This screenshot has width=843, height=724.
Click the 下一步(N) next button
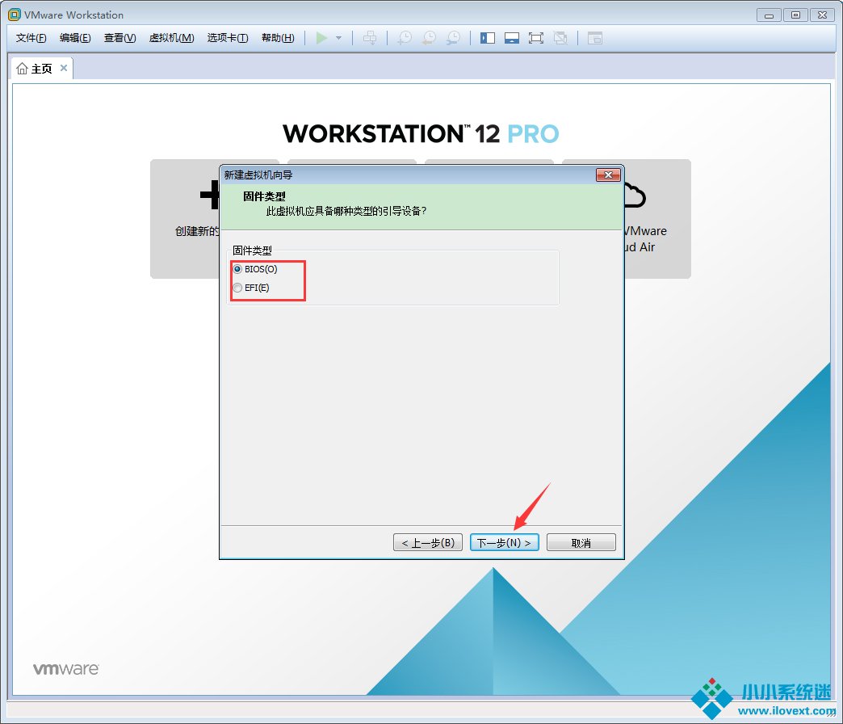pos(505,542)
